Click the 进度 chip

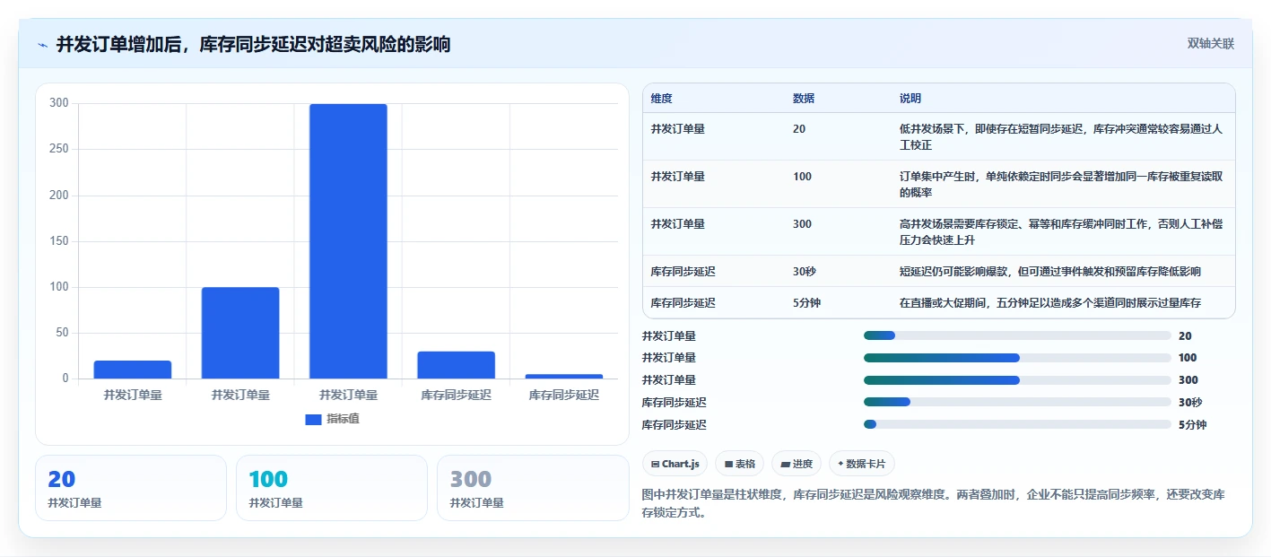click(797, 464)
